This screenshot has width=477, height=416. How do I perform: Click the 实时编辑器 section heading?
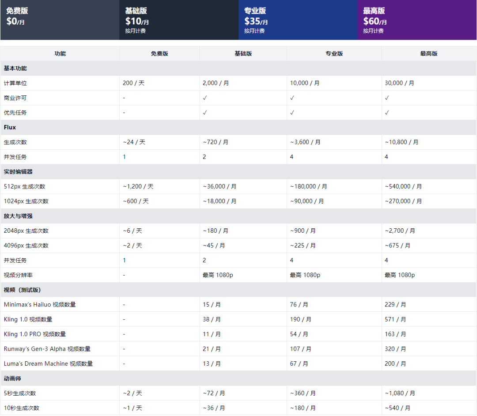point(18,172)
